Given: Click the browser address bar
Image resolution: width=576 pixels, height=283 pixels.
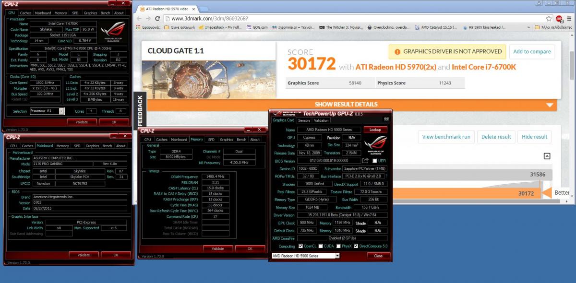Looking at the screenshot, I should tap(354, 18).
